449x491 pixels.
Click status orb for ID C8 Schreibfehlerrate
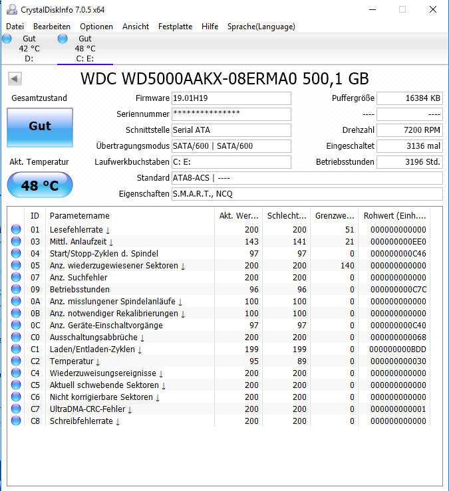[16, 421]
